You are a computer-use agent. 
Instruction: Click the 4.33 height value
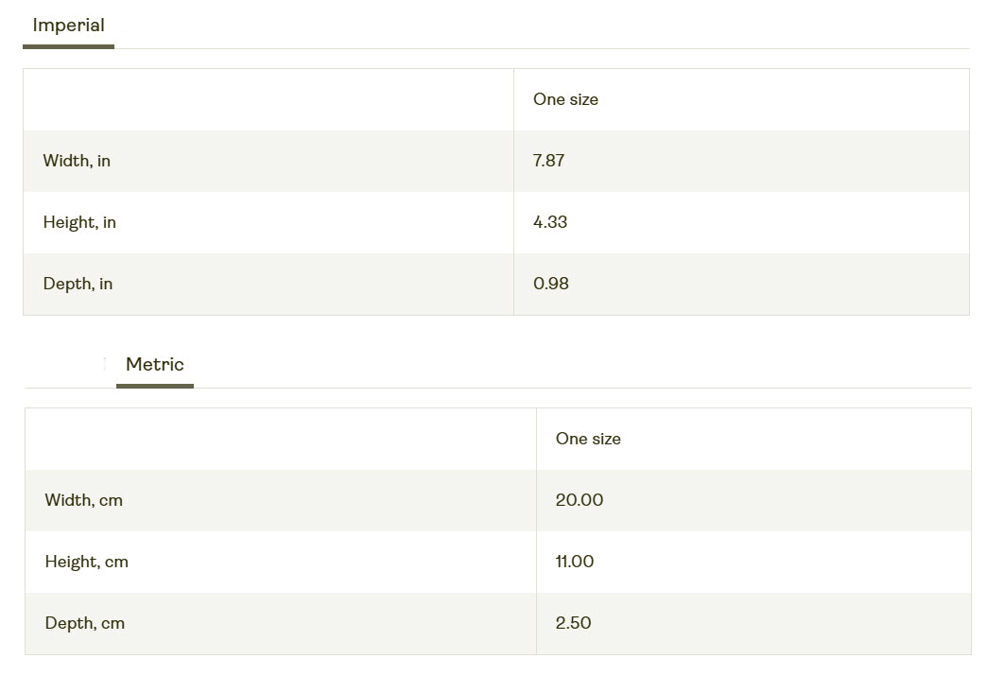tap(550, 222)
